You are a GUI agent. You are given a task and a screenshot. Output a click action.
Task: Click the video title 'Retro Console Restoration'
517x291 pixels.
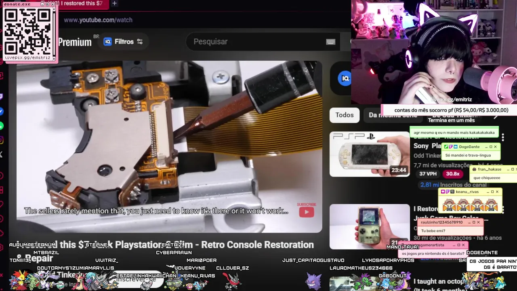(x=257, y=245)
